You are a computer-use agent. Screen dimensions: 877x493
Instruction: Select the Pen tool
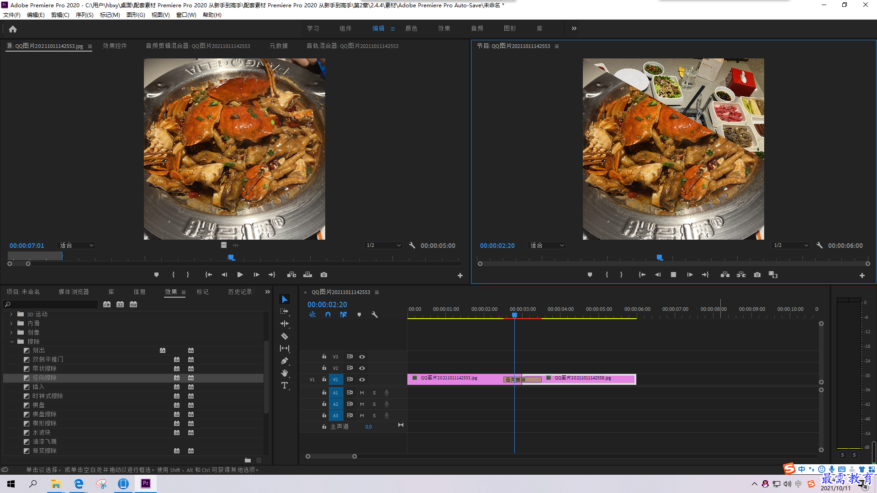coord(285,361)
